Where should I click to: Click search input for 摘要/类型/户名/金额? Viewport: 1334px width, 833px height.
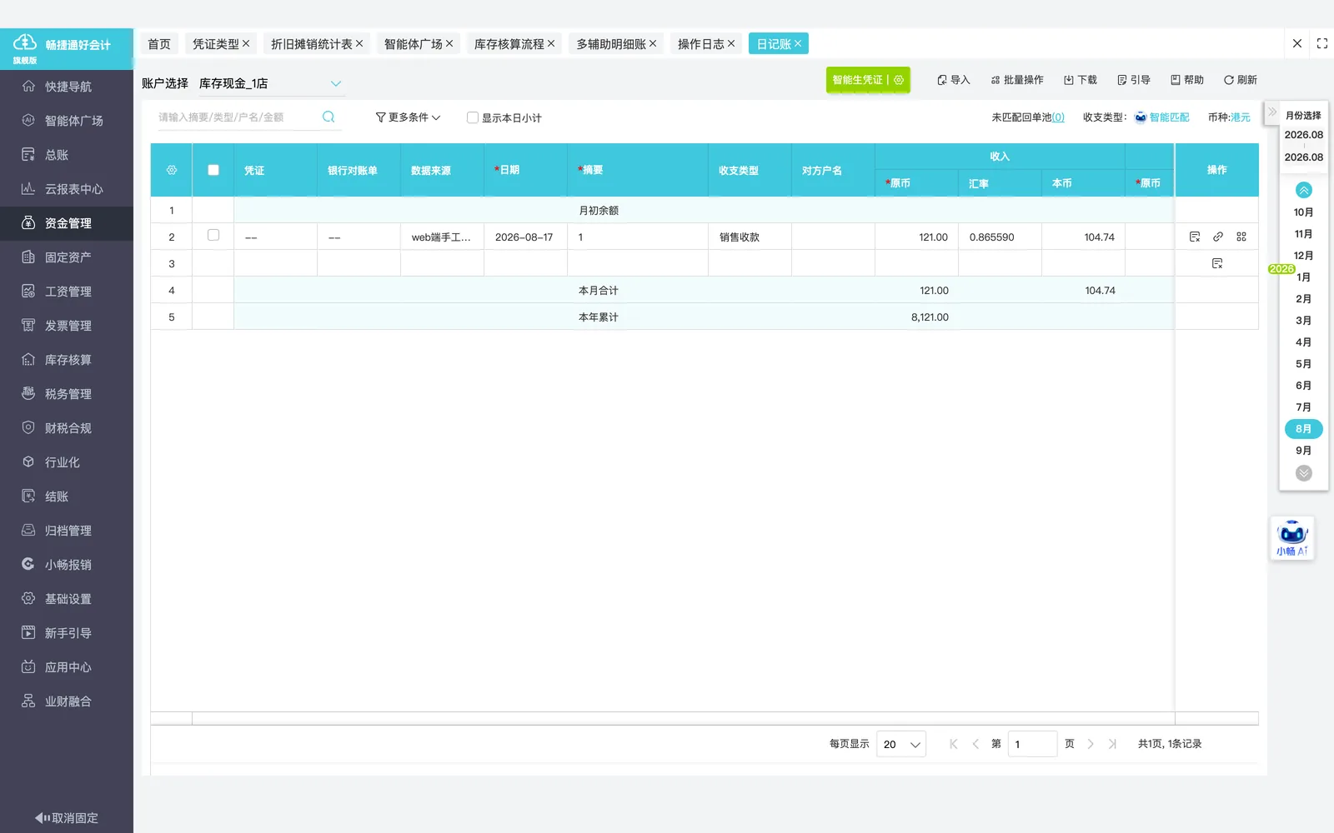tap(238, 117)
